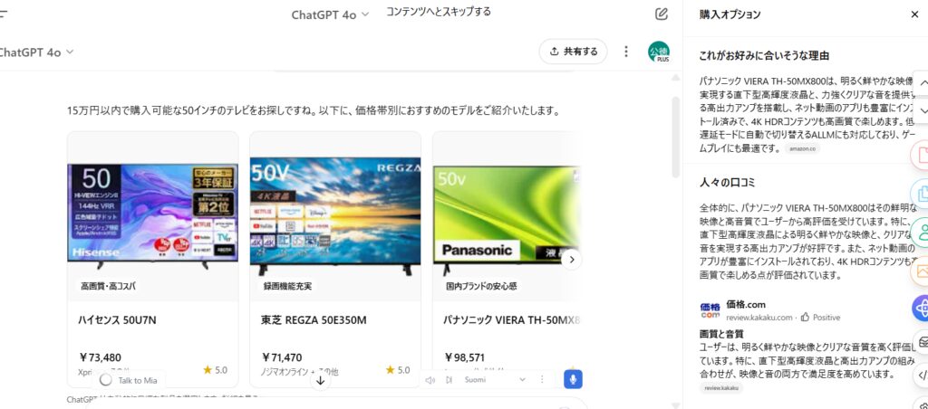This screenshot has height=409, width=928.
Task: Click the green person icon in right sidebar
Action: pyautogui.click(x=922, y=232)
